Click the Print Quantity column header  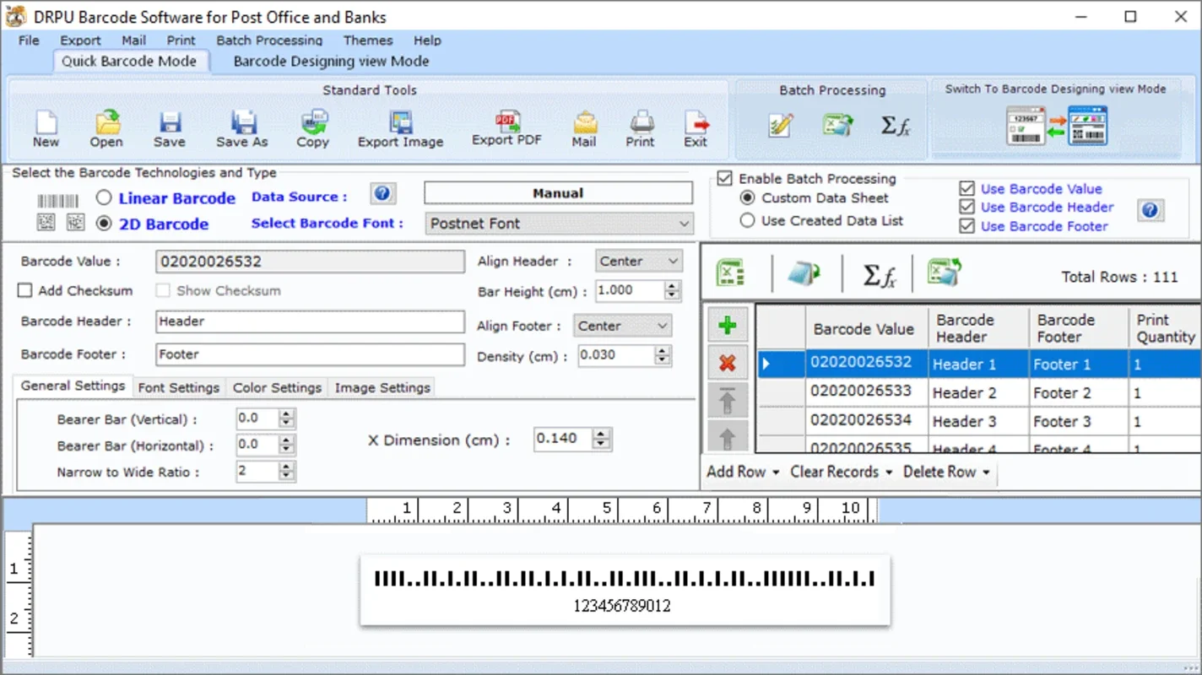click(1165, 328)
